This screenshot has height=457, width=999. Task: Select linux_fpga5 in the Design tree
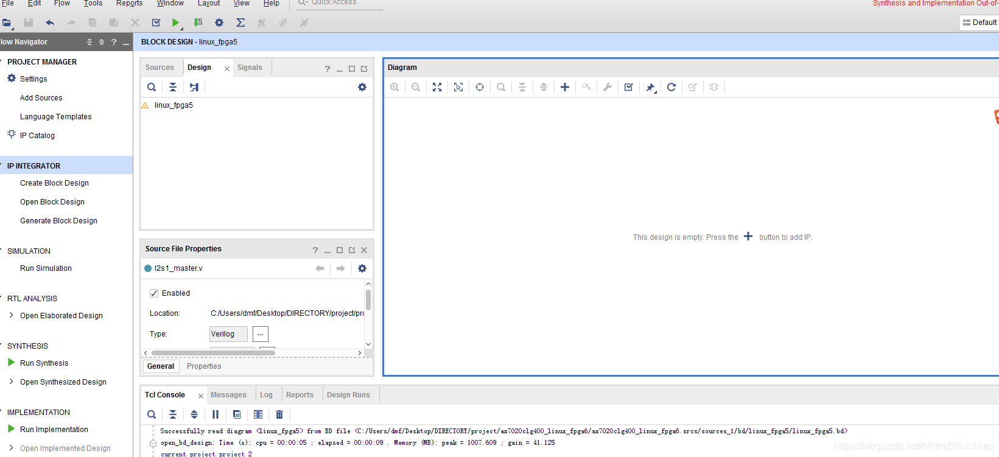pos(174,105)
